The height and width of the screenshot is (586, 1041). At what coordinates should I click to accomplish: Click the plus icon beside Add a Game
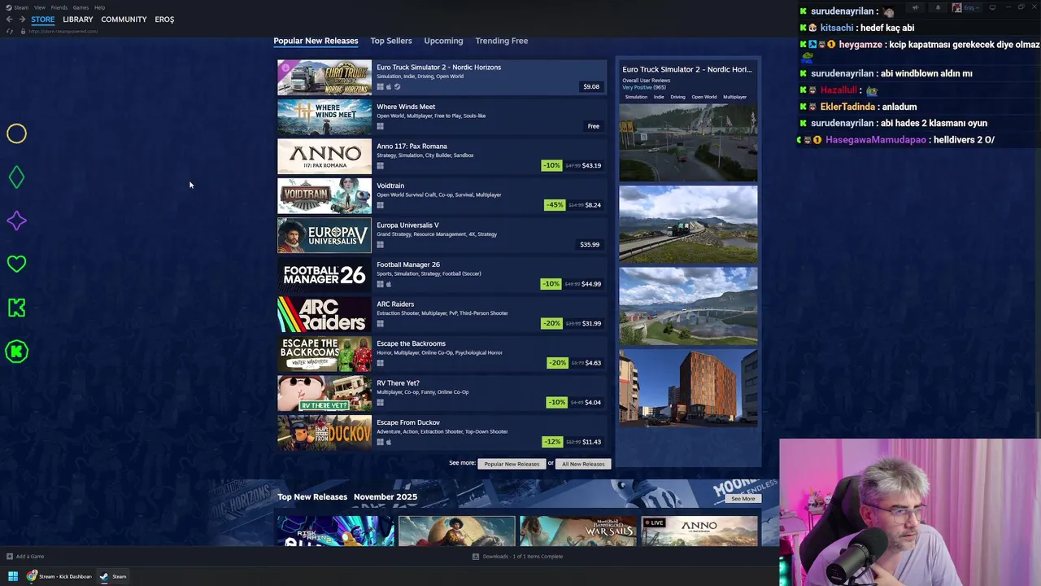coord(10,557)
